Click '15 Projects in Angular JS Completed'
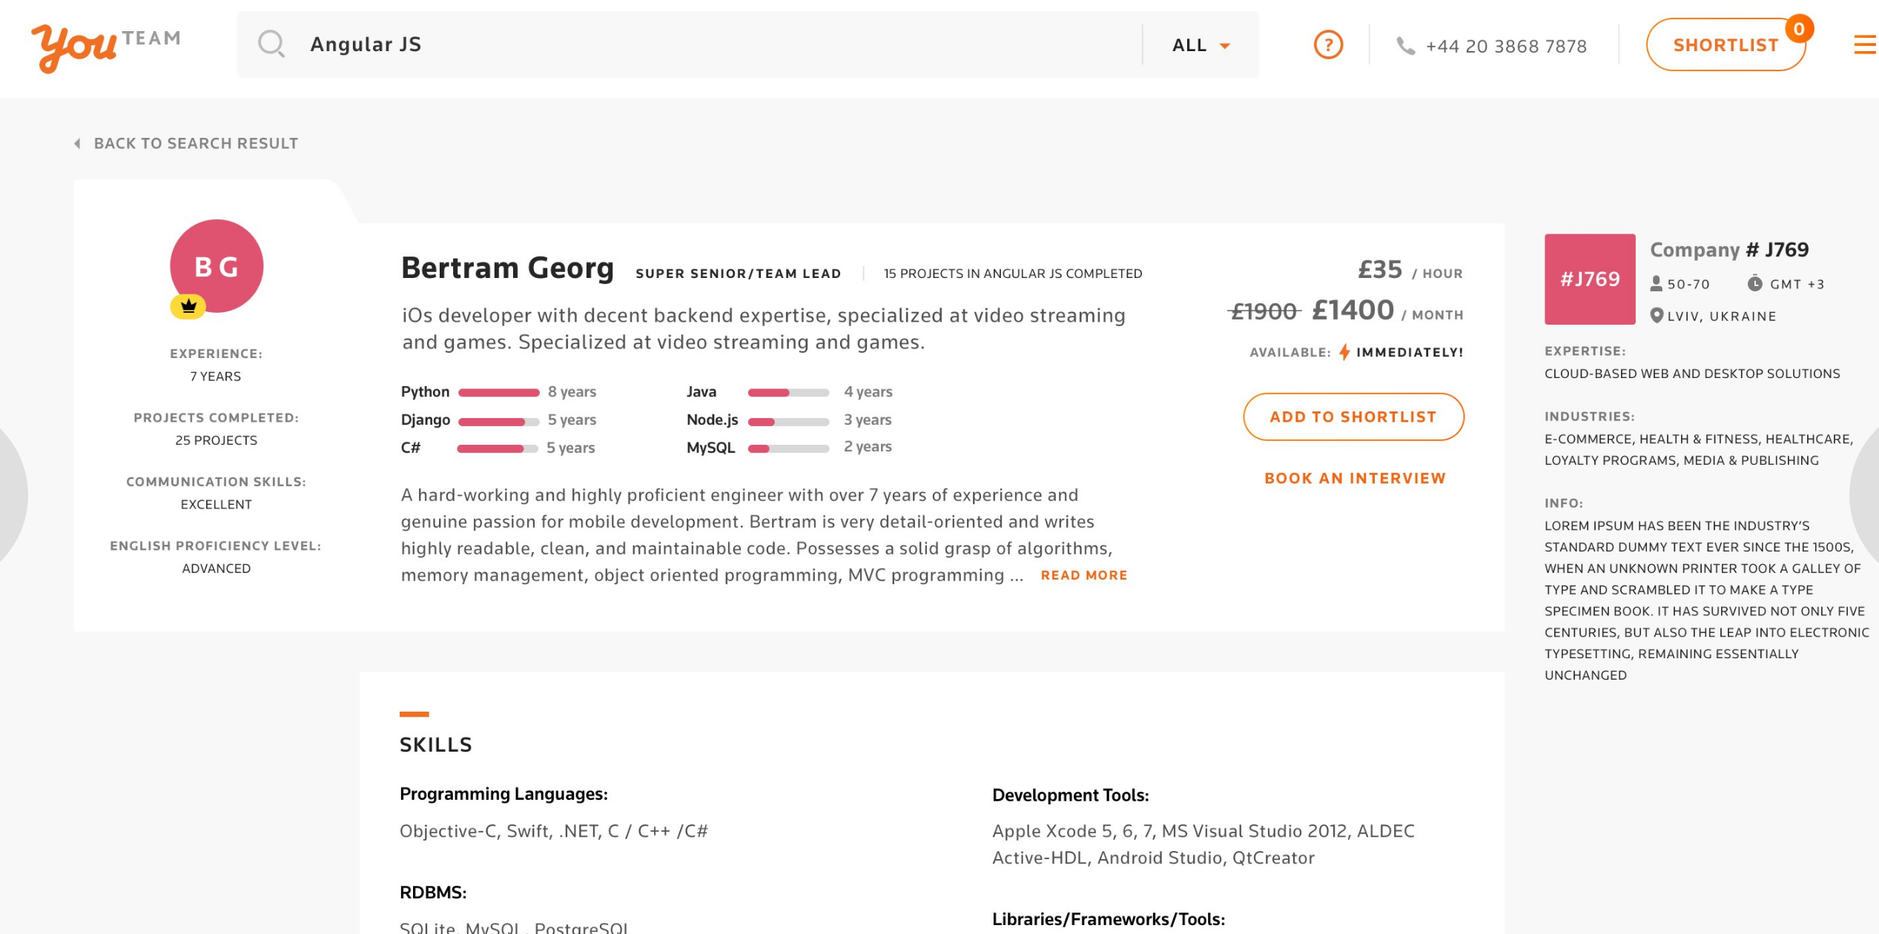1879x934 pixels. point(1013,274)
